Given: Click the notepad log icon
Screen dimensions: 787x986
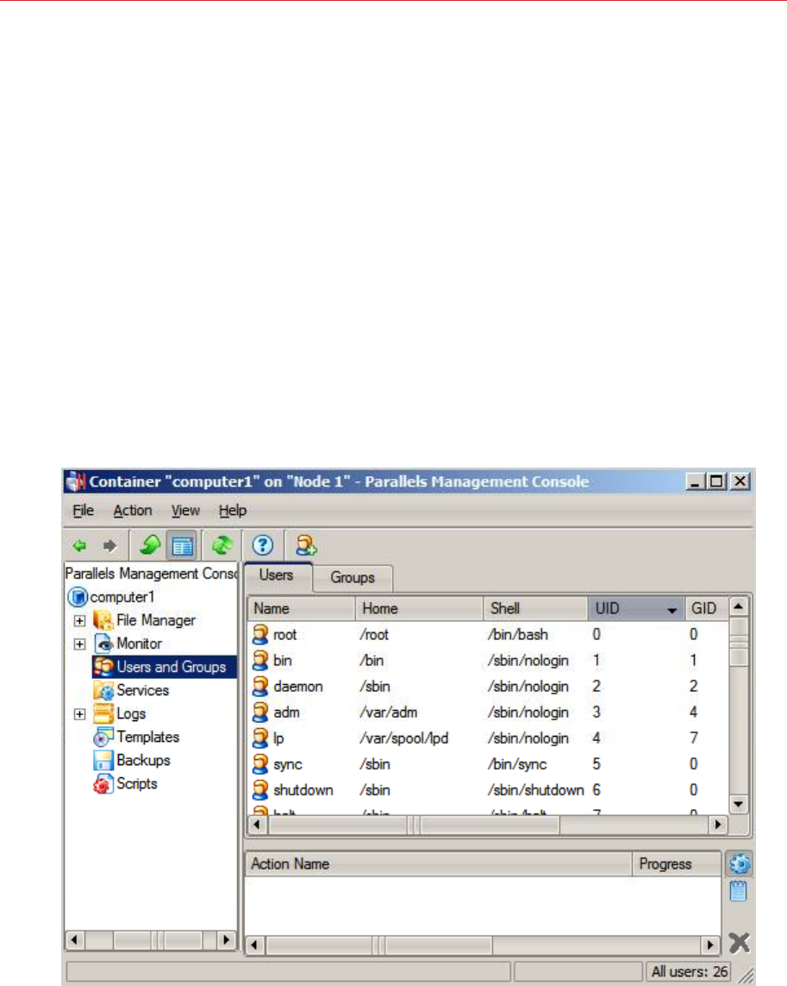Looking at the screenshot, I should [739, 891].
